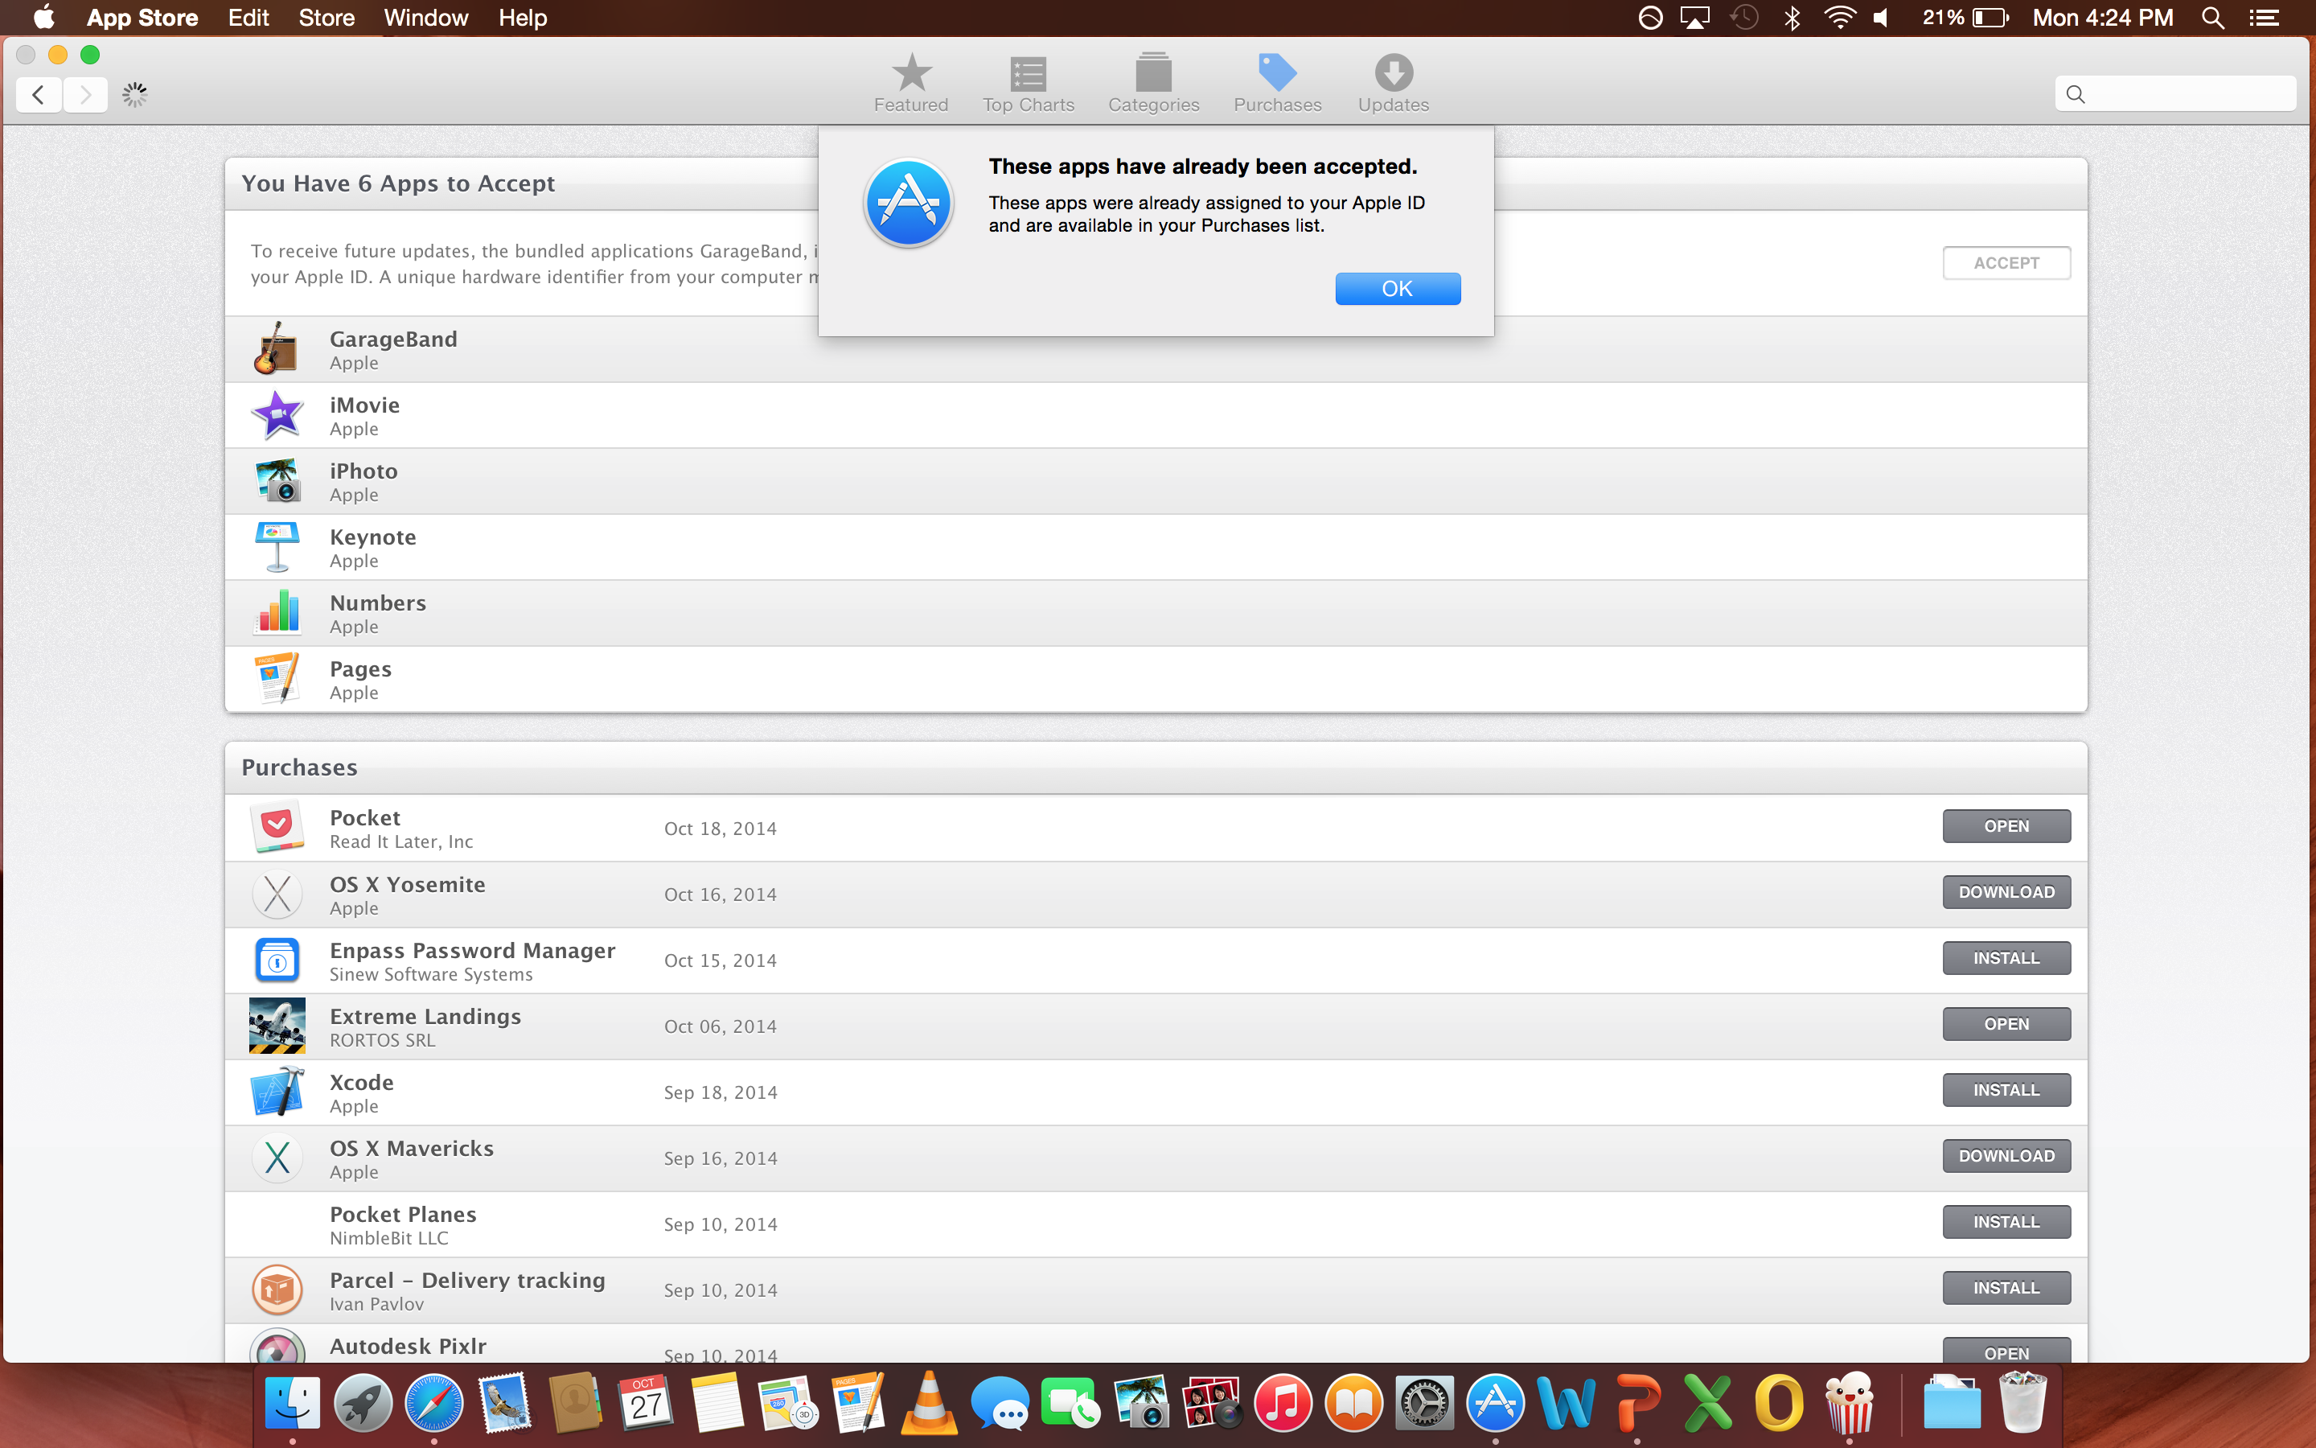Click the OS X Yosemite icon
Viewport: 2316px width, 1448px height.
coord(277,894)
